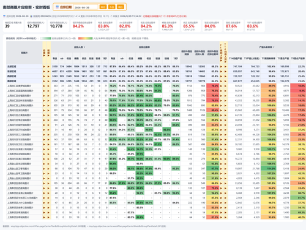Click the green cell reading 81.7%

point(298,198)
